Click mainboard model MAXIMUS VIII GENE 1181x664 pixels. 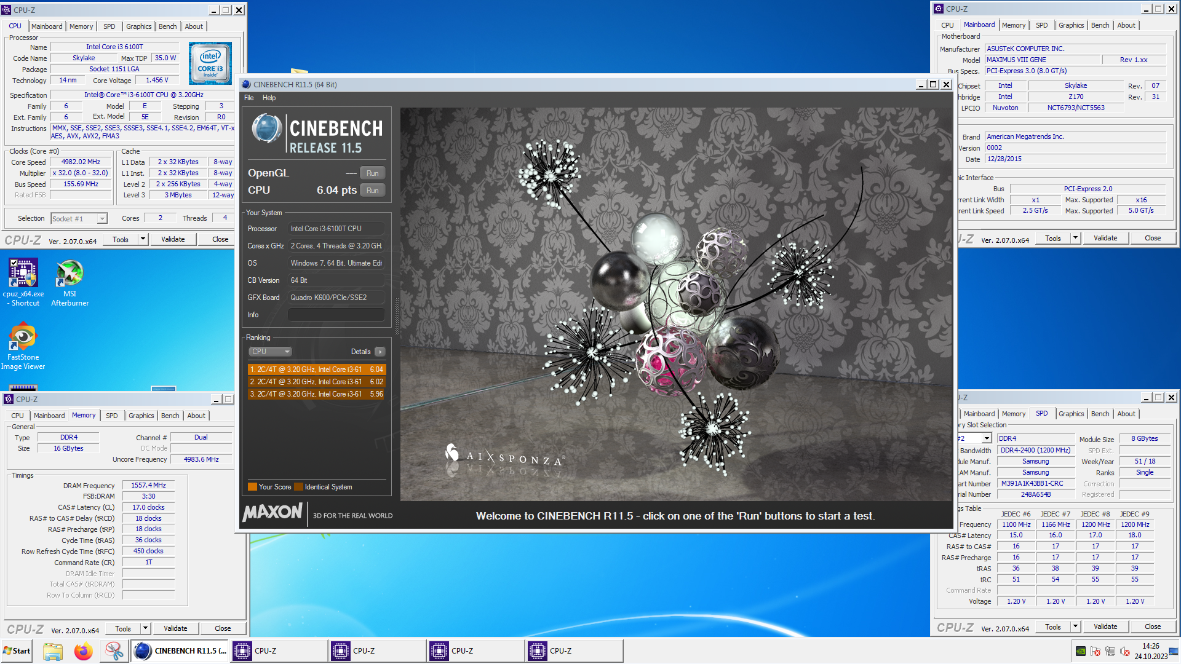(x=1043, y=60)
